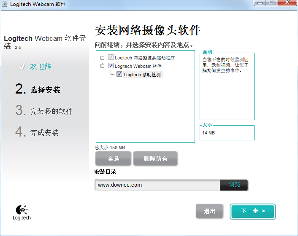Disable the Logitech 移动检测 checkbox
Image resolution: width=298 pixels, height=236 pixels.
(x=119, y=75)
